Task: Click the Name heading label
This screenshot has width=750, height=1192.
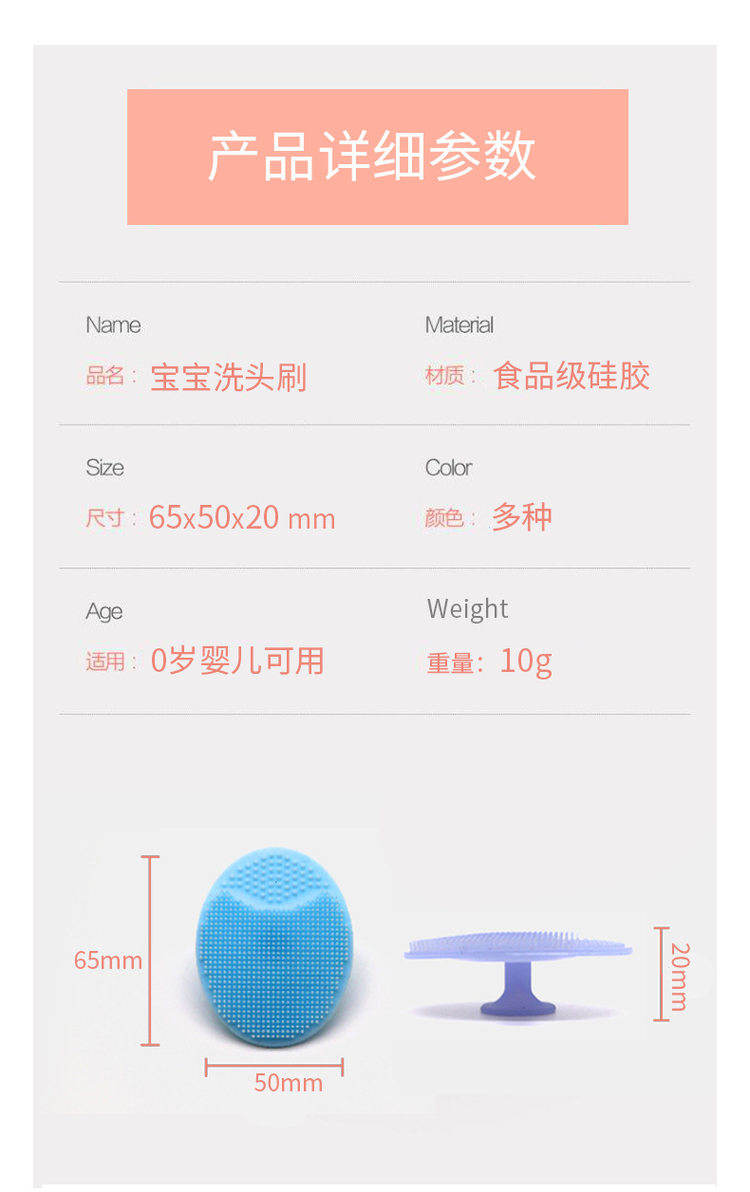Action: point(113,326)
